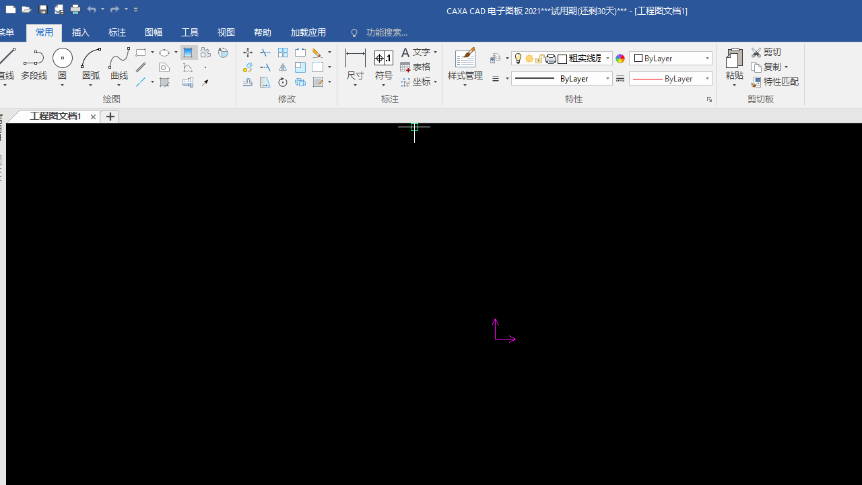Screen dimensions: 862x485
Task: Switch to the Insert (插入) ribbon tab
Action: [81, 32]
